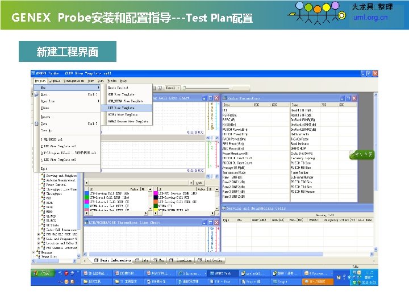Click the floppy disk icon beside Save

[36, 124]
